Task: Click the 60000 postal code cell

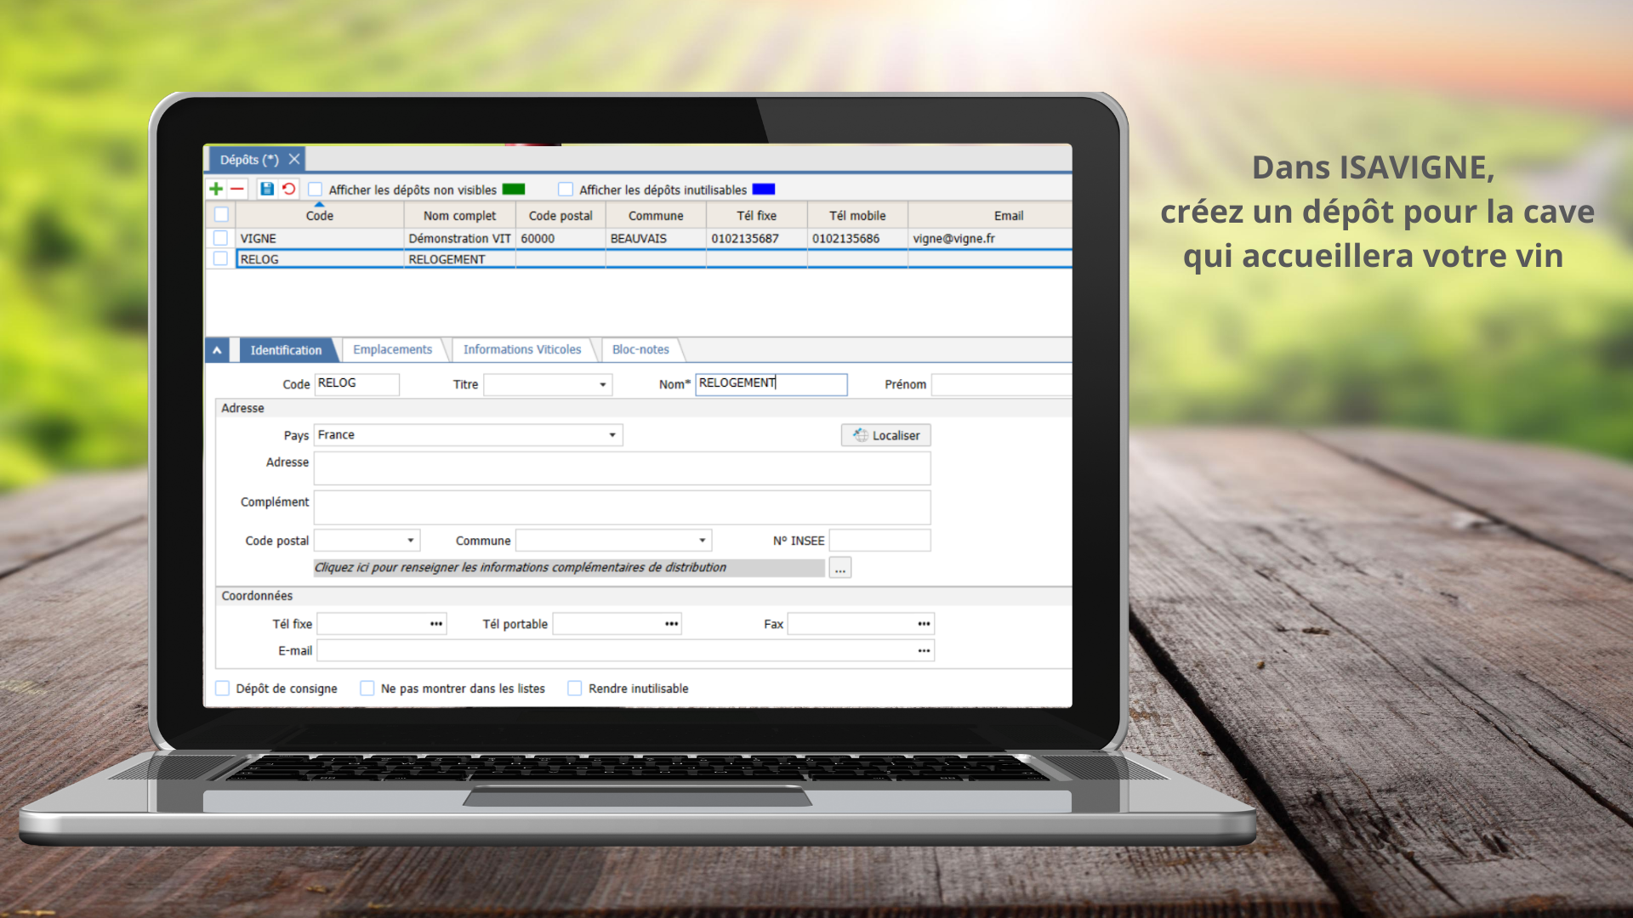Action: (560, 239)
